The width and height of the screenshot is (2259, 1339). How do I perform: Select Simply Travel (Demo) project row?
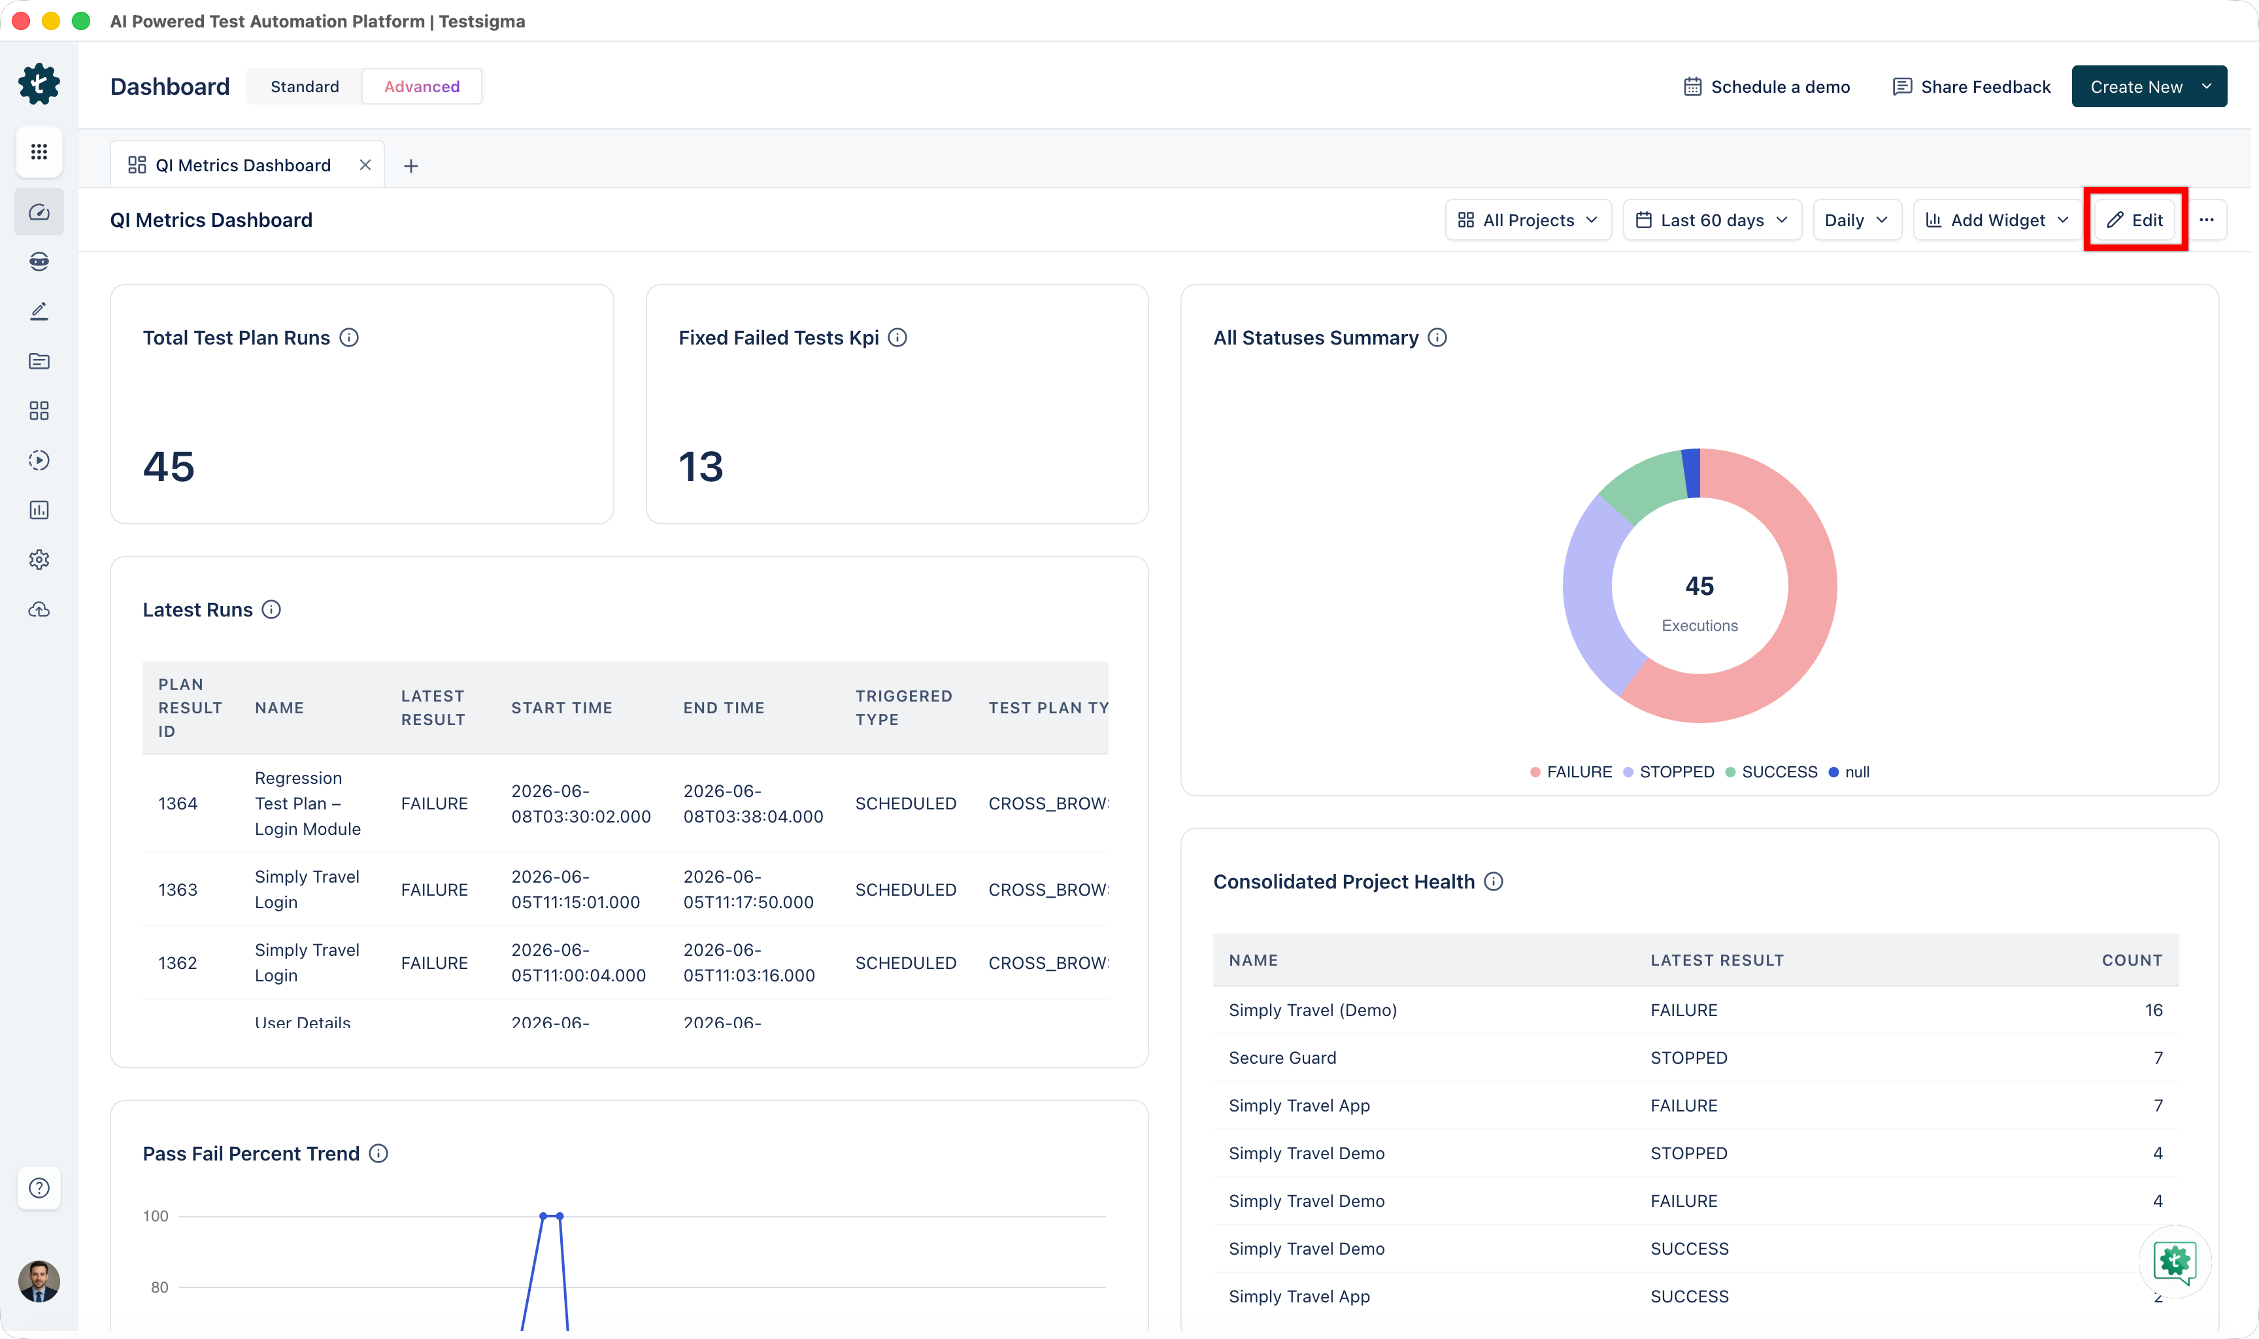click(x=1696, y=1009)
